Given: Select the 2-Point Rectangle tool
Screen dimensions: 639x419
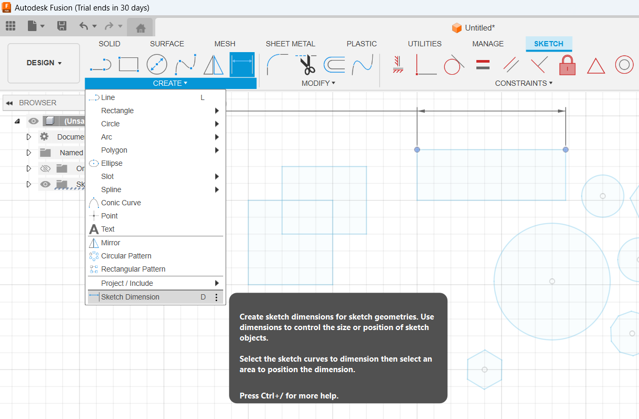Looking at the screenshot, I should coord(128,65).
